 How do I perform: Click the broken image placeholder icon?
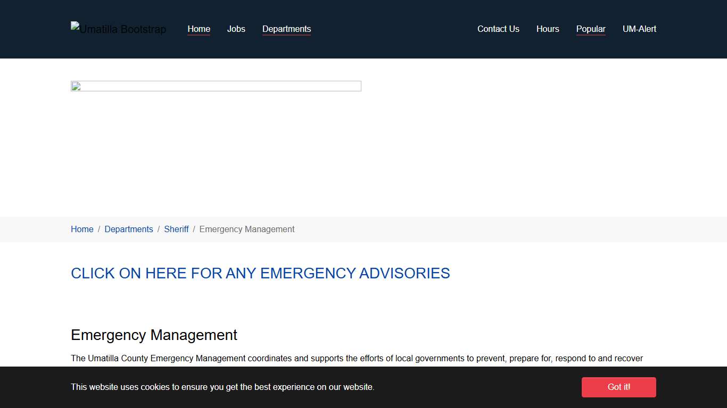(x=77, y=87)
